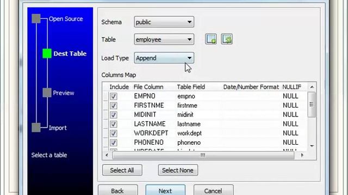Click the NULLIF column header
The image size is (348, 195).
point(291,87)
